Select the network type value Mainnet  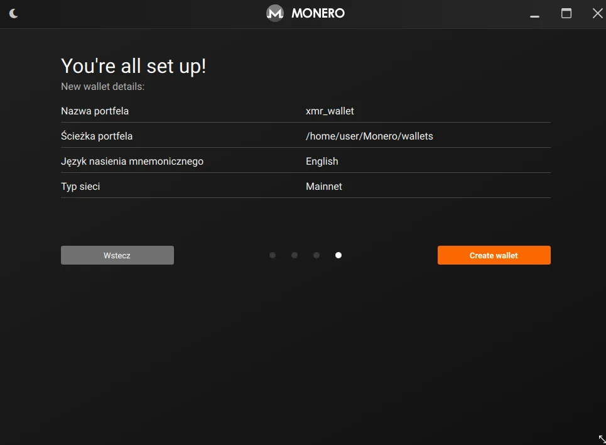(x=324, y=187)
